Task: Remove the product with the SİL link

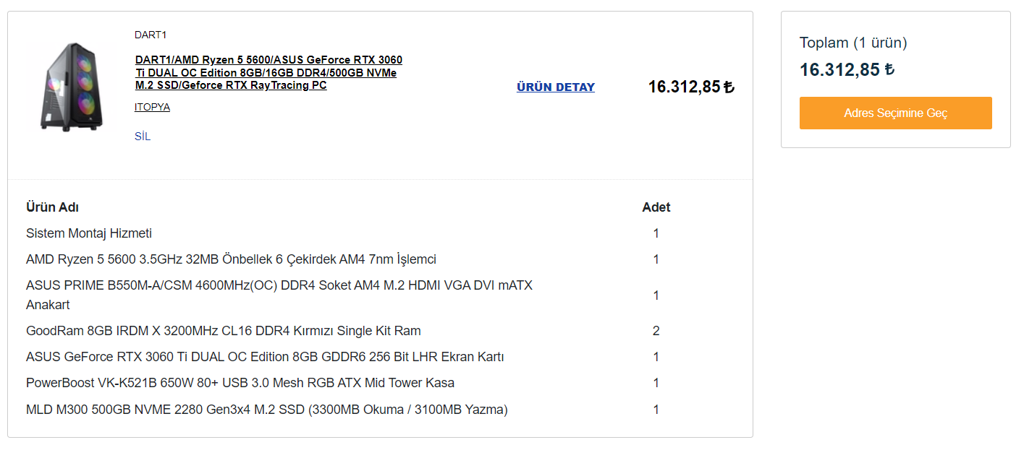Action: coord(143,136)
